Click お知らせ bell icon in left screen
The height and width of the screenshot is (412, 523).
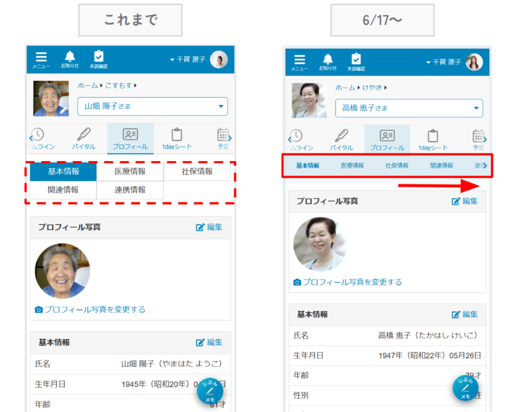69,59
